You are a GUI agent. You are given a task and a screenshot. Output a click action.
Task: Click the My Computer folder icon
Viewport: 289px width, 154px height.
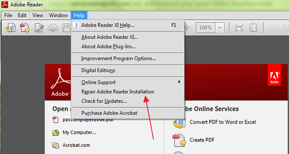[56, 132]
